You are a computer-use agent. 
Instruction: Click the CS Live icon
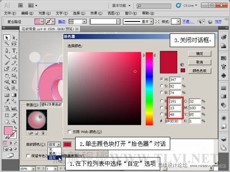click(x=179, y=5)
